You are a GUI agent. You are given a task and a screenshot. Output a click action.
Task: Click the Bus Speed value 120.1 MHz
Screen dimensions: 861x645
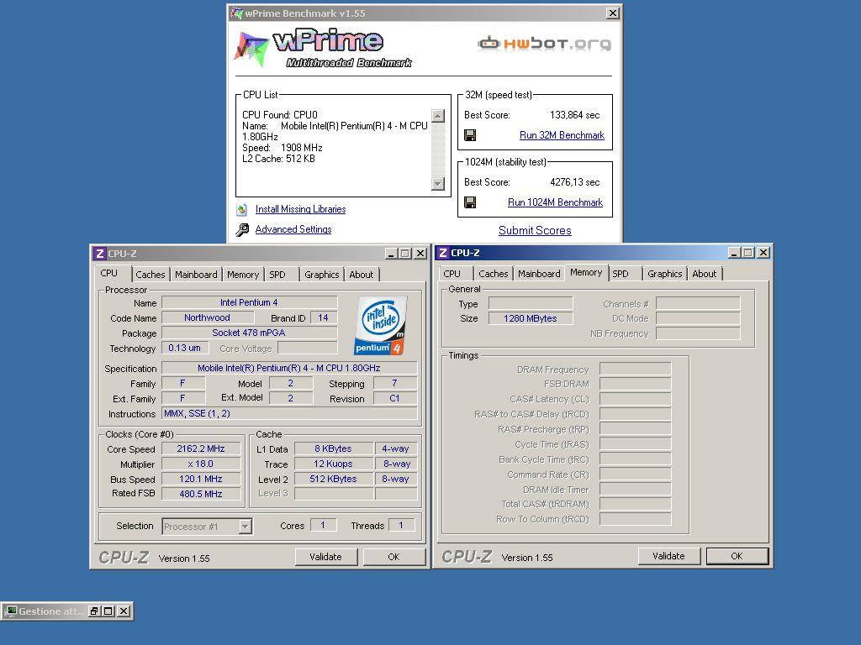pyautogui.click(x=201, y=480)
